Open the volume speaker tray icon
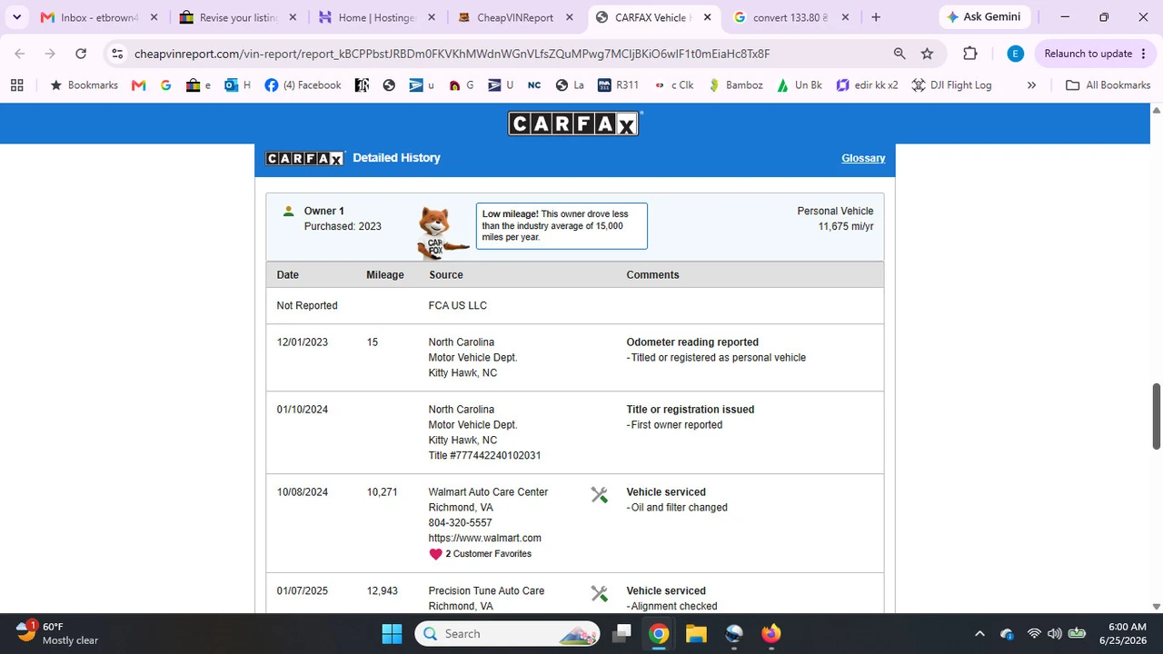 pos(1055,633)
